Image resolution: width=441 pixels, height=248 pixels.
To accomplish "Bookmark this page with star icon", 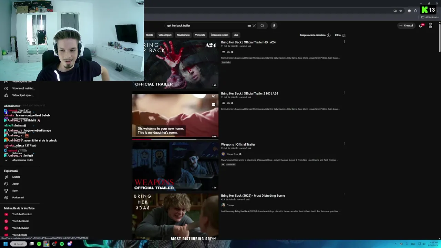I will (401, 11).
